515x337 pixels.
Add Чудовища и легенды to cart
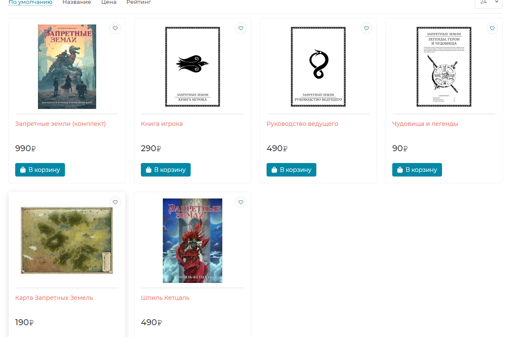point(417,170)
